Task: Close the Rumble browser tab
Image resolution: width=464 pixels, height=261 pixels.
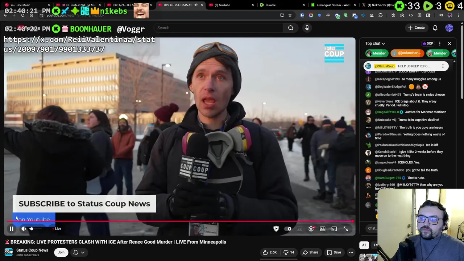Action: click(x=304, y=5)
